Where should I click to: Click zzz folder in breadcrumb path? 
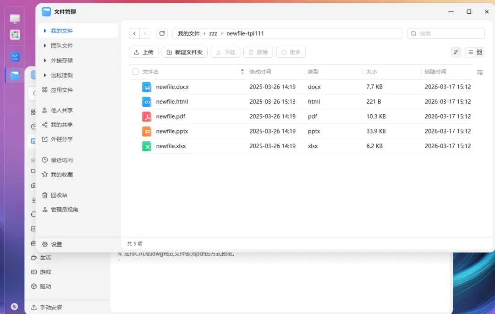213,33
